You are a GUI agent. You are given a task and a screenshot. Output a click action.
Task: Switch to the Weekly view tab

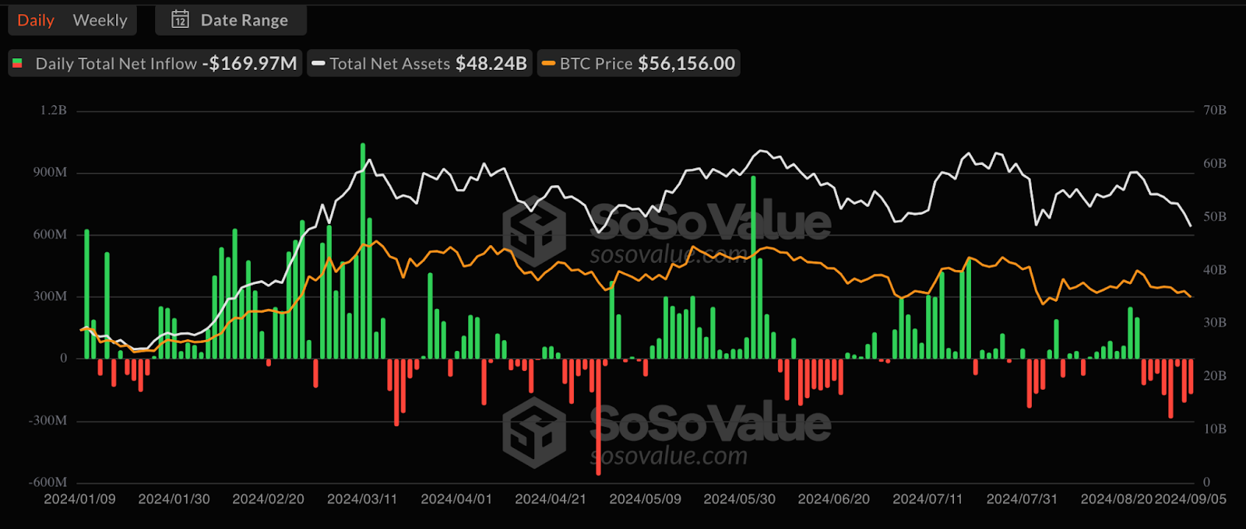click(100, 20)
